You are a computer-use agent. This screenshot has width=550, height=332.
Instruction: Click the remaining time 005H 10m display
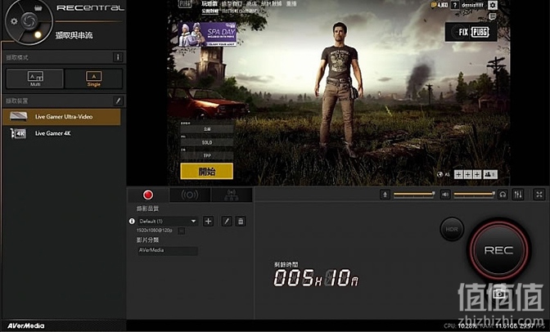[x=315, y=278]
